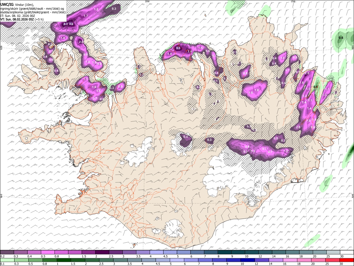Image resolution: width=354 pixels, height=266 pixels.
Task: Select rain legend swatch between 1 and 1.5
Action: (x=64, y=260)
